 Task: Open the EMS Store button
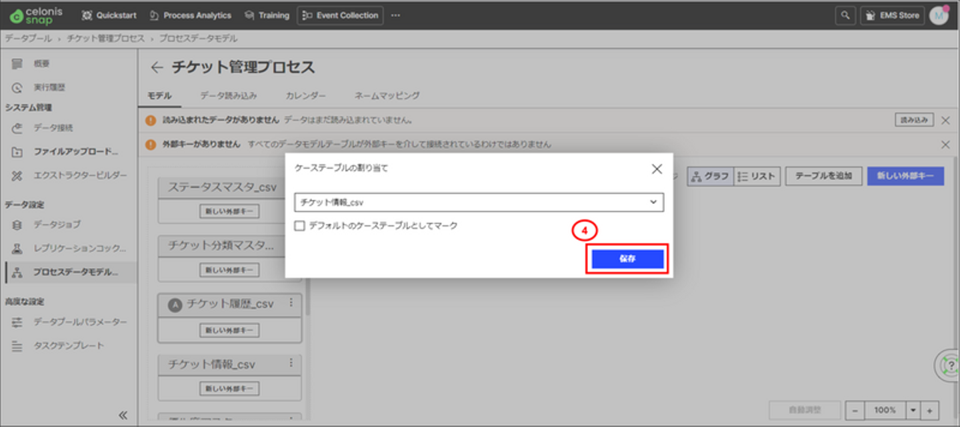pyautogui.click(x=892, y=15)
